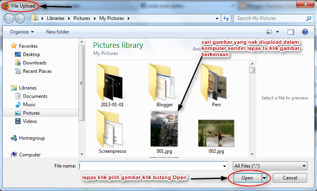Select Music library in navigation pane
This screenshot has width=317, height=191.
coord(25,105)
